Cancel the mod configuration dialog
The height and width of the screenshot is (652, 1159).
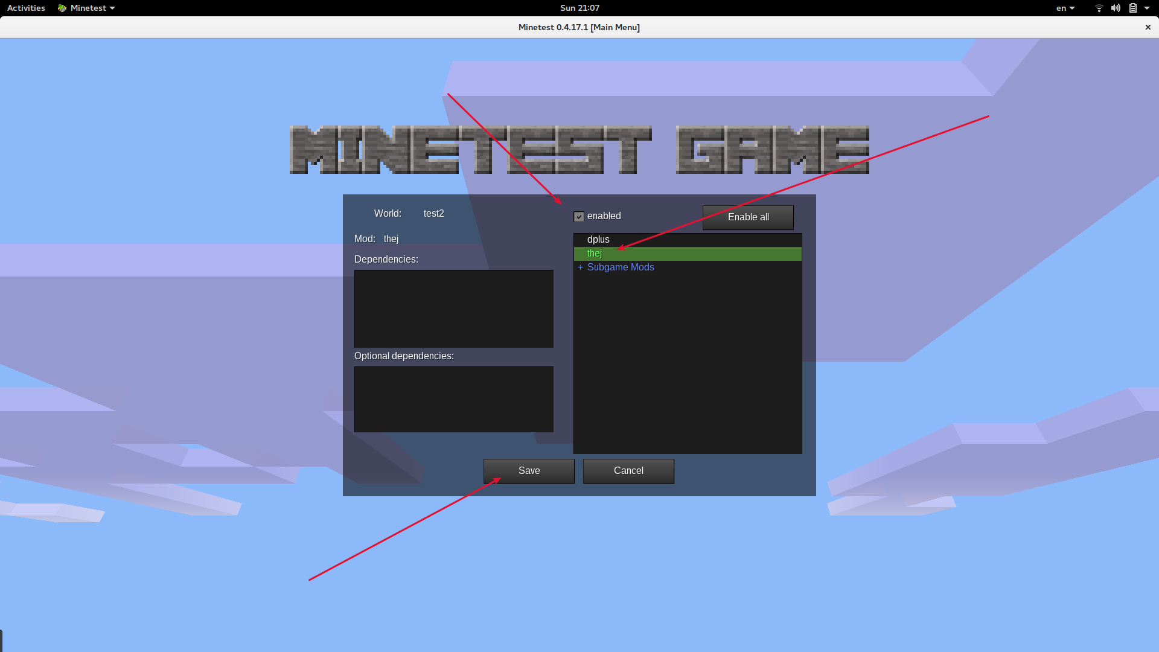coord(628,471)
